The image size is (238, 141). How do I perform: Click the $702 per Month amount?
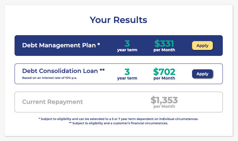(164, 72)
